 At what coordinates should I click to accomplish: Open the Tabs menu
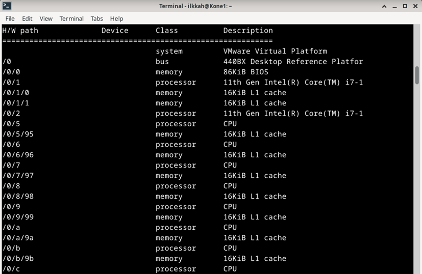click(96, 18)
